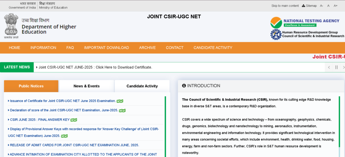Pause the latest news ticker
345x157 pixels.
pyautogui.click(x=336, y=67)
